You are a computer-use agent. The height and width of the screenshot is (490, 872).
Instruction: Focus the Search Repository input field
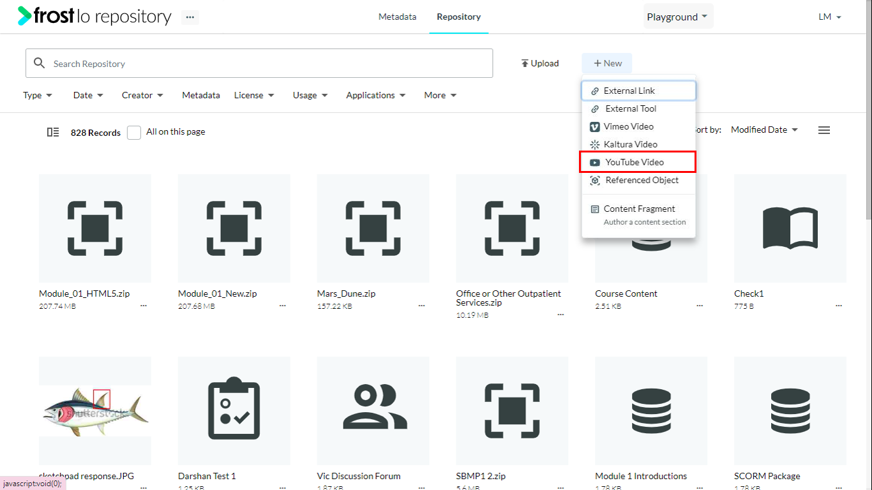click(x=259, y=63)
